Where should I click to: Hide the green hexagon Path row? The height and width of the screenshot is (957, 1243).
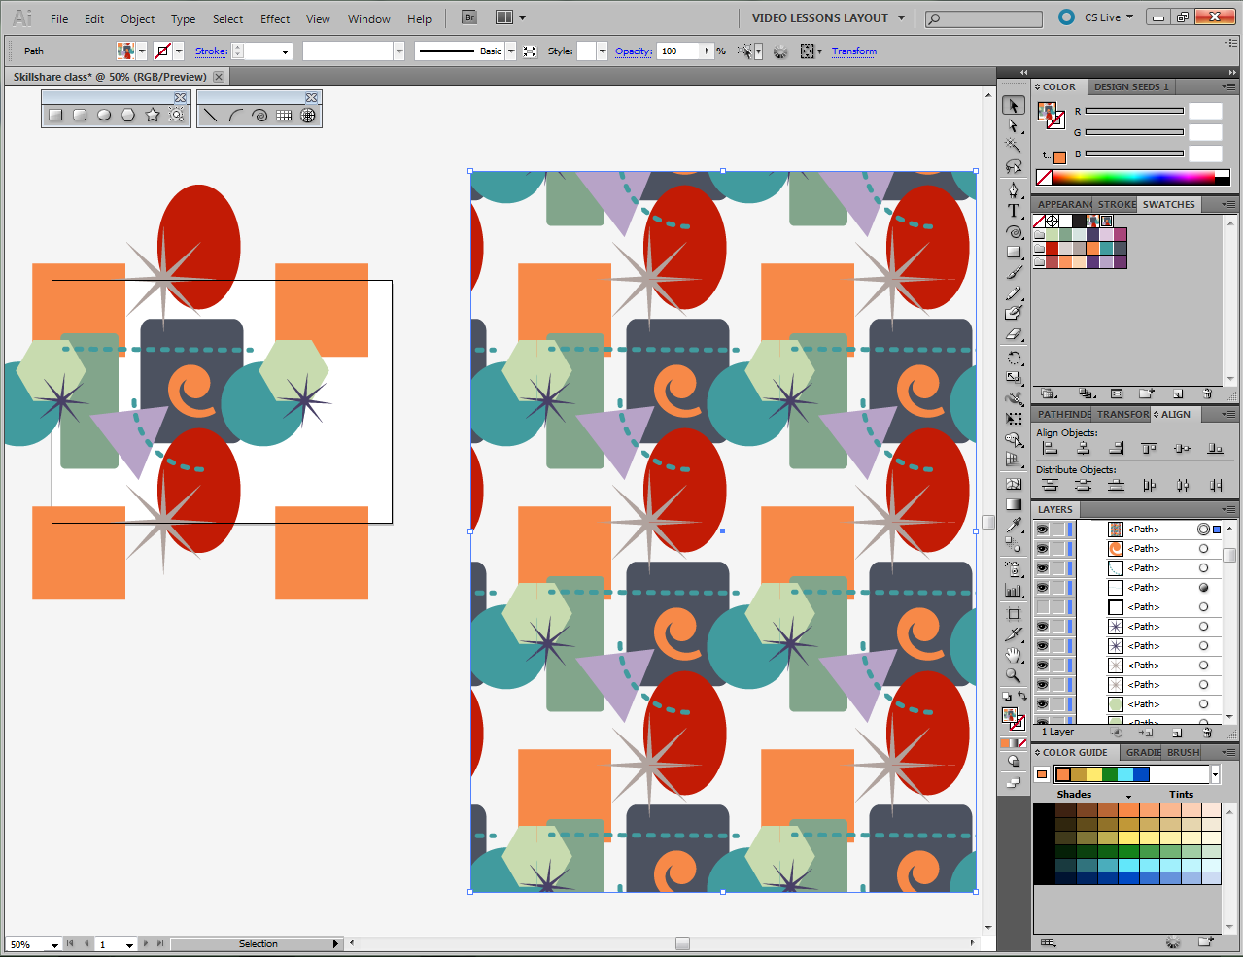click(1042, 704)
